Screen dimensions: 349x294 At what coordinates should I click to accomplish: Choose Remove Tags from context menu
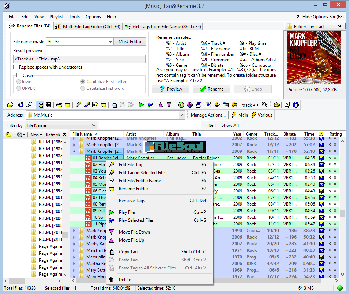point(132,201)
